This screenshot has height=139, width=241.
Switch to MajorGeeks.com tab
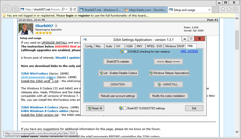click(145, 10)
